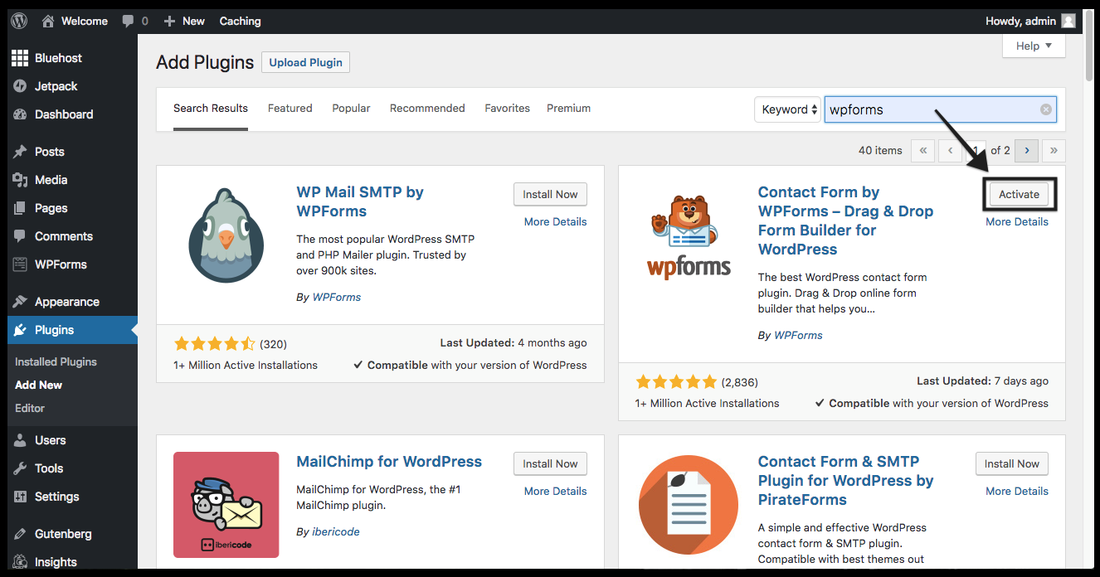Screen dimensions: 1100x577
Task: Click the Jetpack sidebar icon
Action: [x=20, y=86]
